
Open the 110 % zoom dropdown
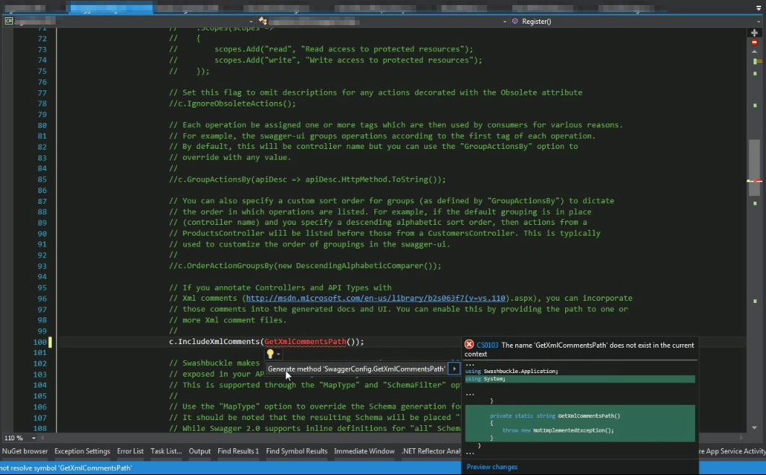pos(33,438)
